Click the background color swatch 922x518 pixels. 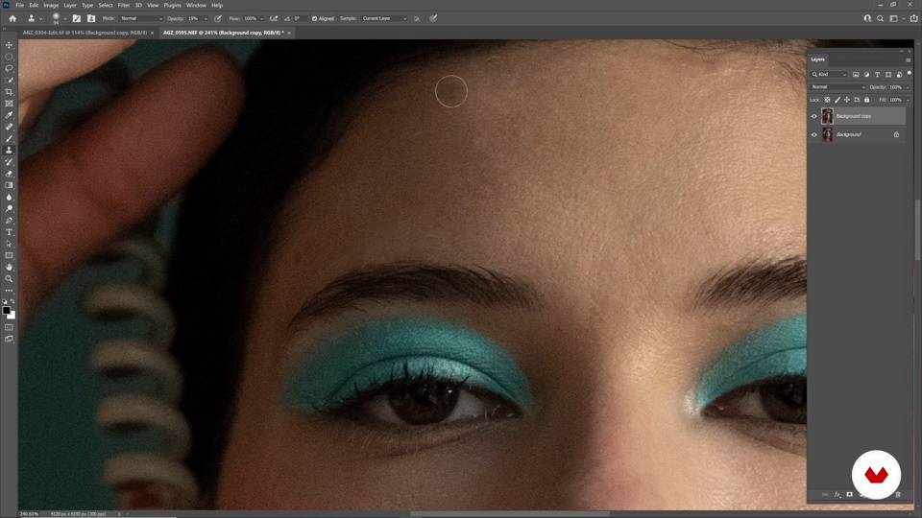click(12, 316)
